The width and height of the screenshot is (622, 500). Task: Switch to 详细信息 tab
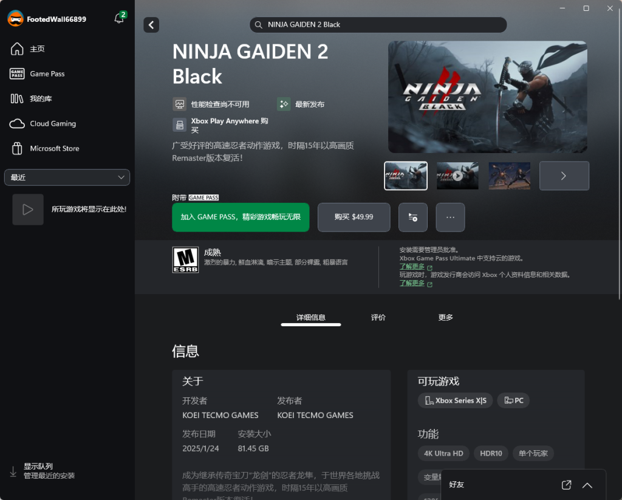pyautogui.click(x=310, y=318)
